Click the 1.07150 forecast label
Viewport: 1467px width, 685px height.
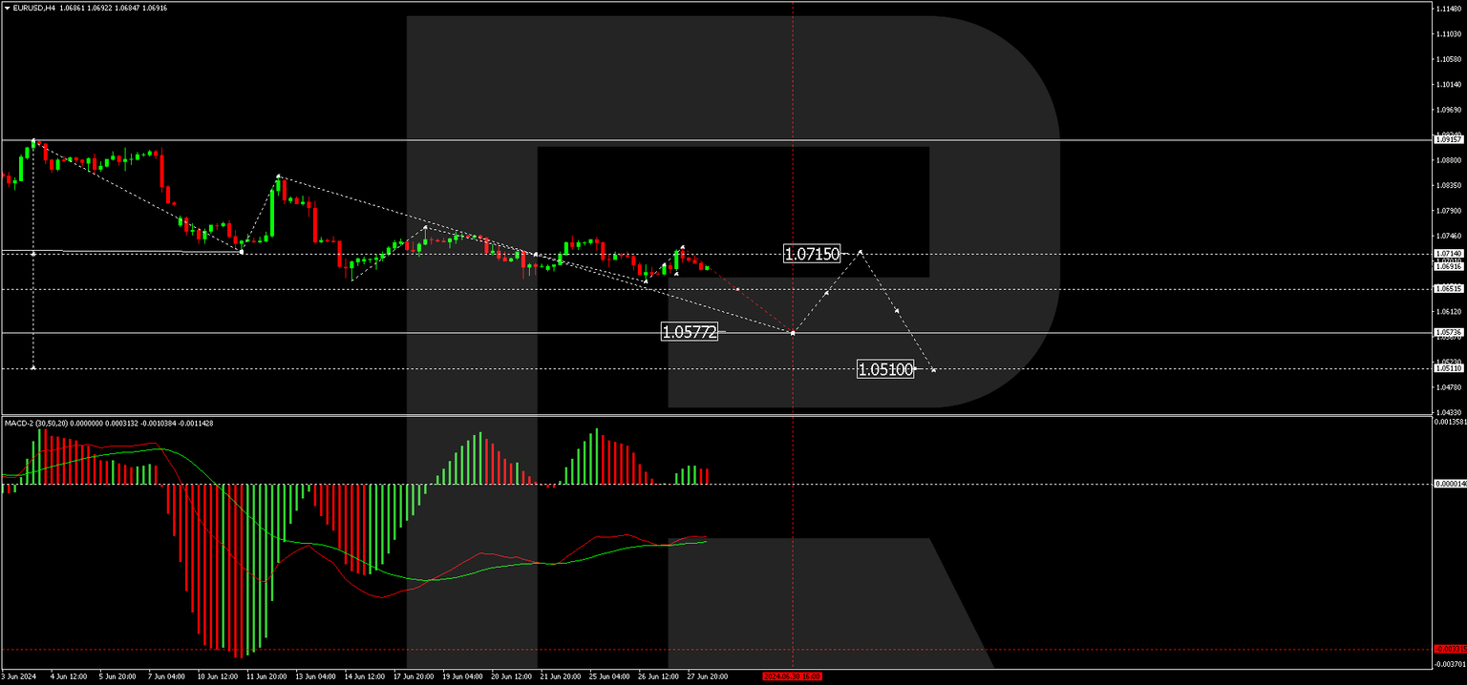[811, 254]
